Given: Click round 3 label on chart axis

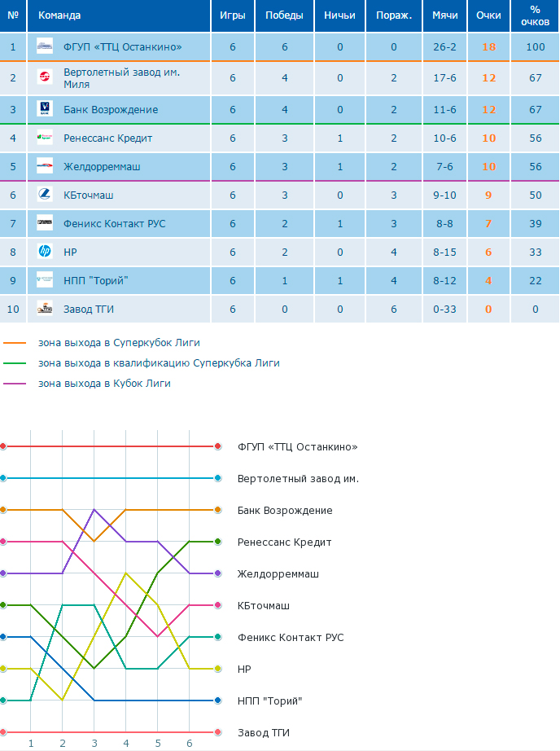Looking at the screenshot, I should (94, 744).
